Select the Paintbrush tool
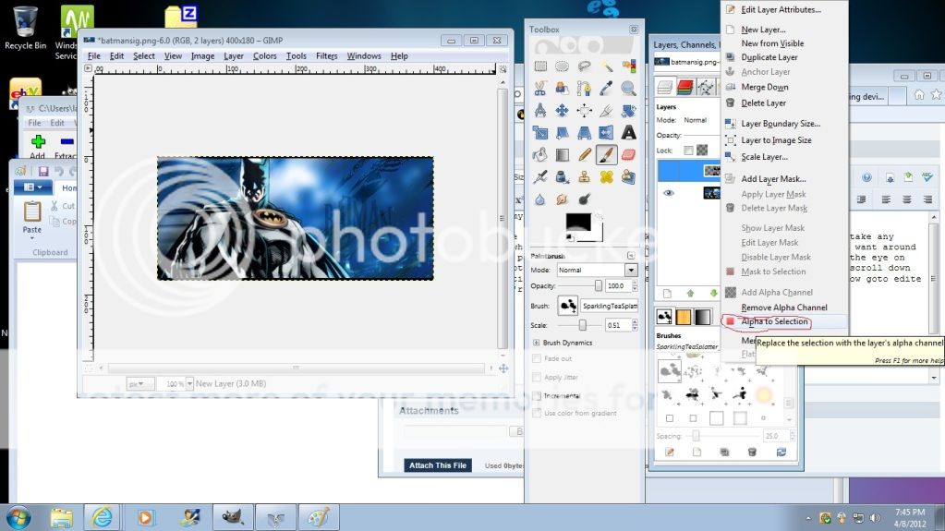Screen dimensions: 945x531 coord(606,155)
